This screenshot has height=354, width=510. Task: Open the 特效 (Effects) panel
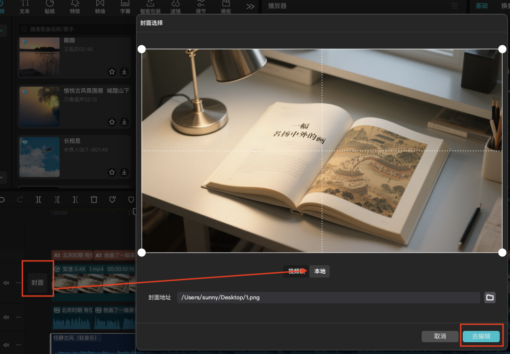(75, 7)
